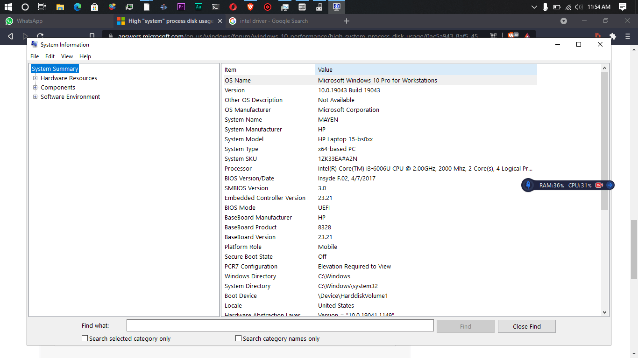Select the Processor row

coord(380,168)
